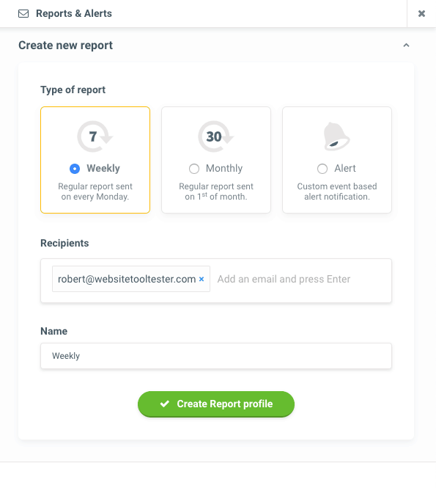Click the bell alert icon
Viewport: 436px width, 488px height.
336,136
